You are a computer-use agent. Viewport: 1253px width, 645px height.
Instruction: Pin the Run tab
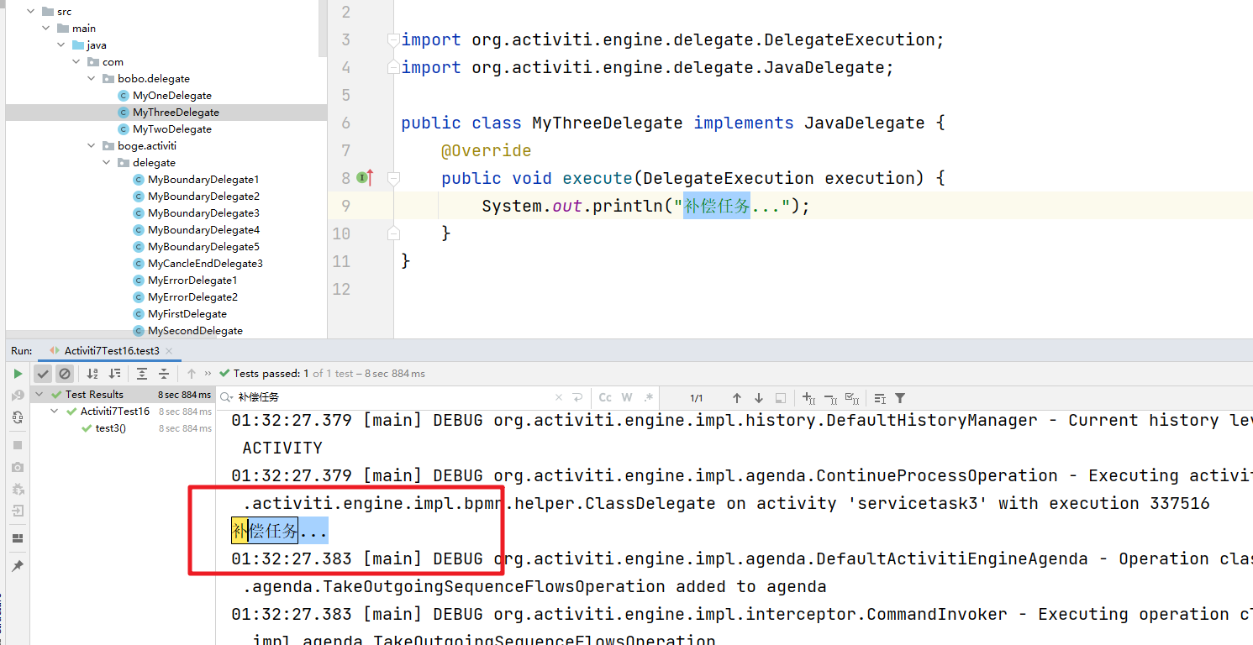[x=18, y=567]
